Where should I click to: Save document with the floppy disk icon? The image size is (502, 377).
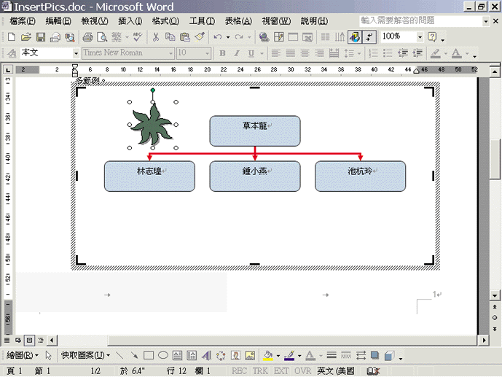(x=41, y=37)
